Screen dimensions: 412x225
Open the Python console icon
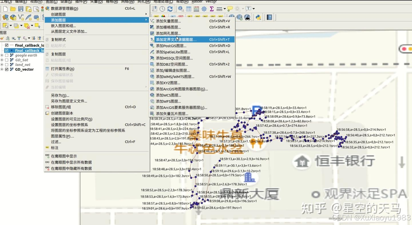(258, 17)
